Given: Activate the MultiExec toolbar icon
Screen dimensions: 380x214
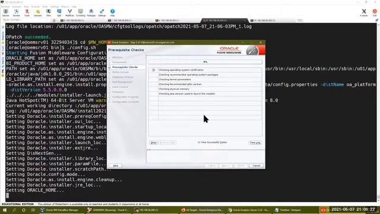Looking at the screenshot, I should 69,12.
